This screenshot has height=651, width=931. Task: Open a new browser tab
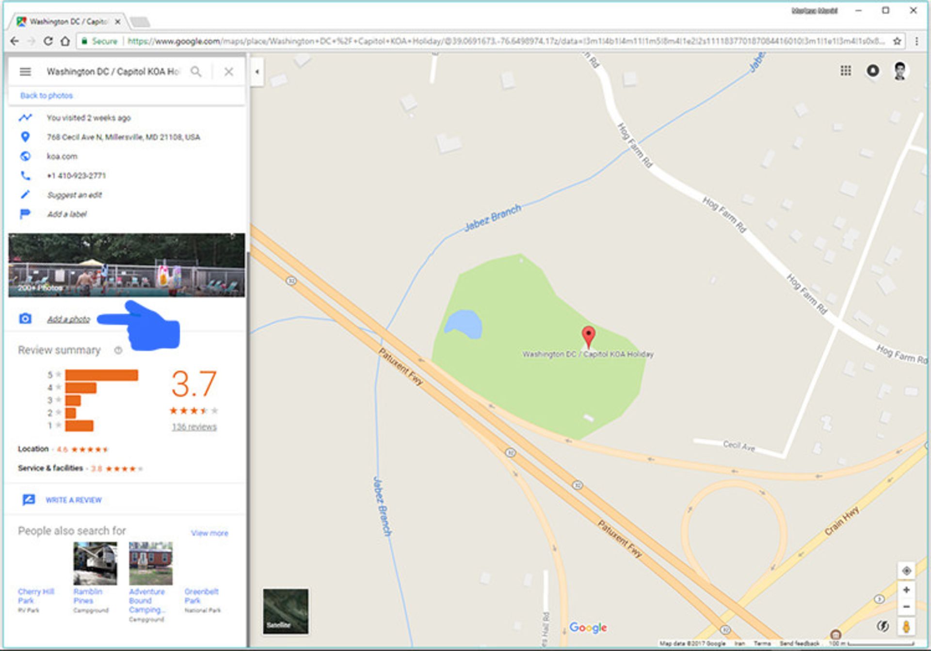140,22
